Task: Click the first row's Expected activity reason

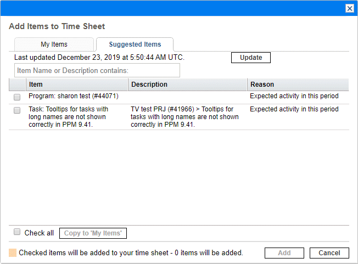Action: [x=294, y=96]
